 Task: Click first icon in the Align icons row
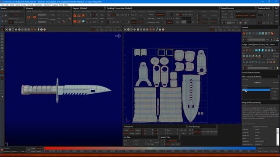[x=244, y=62]
